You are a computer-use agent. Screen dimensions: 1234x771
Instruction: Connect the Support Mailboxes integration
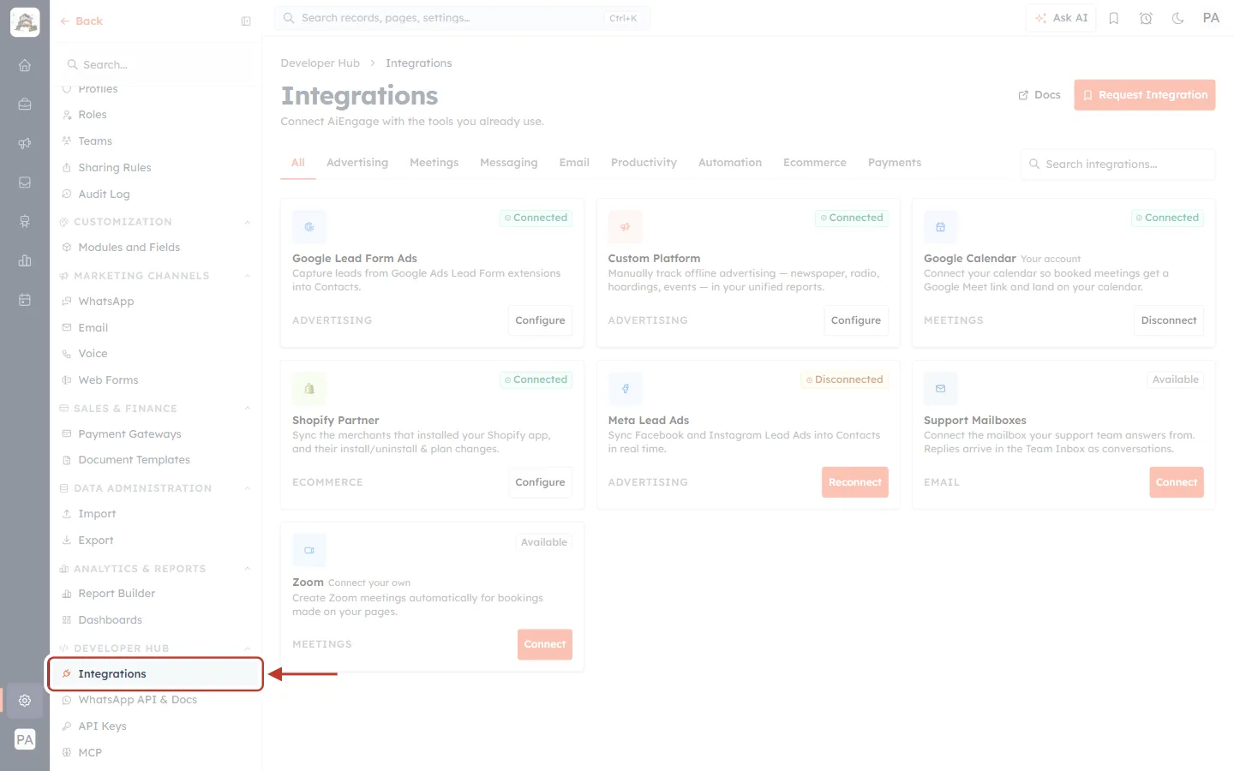pyautogui.click(x=1177, y=482)
